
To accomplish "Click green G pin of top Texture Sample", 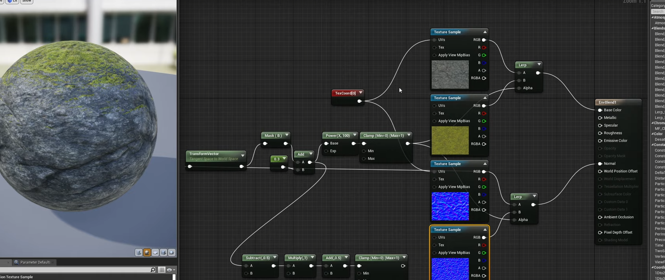I will [x=484, y=55].
